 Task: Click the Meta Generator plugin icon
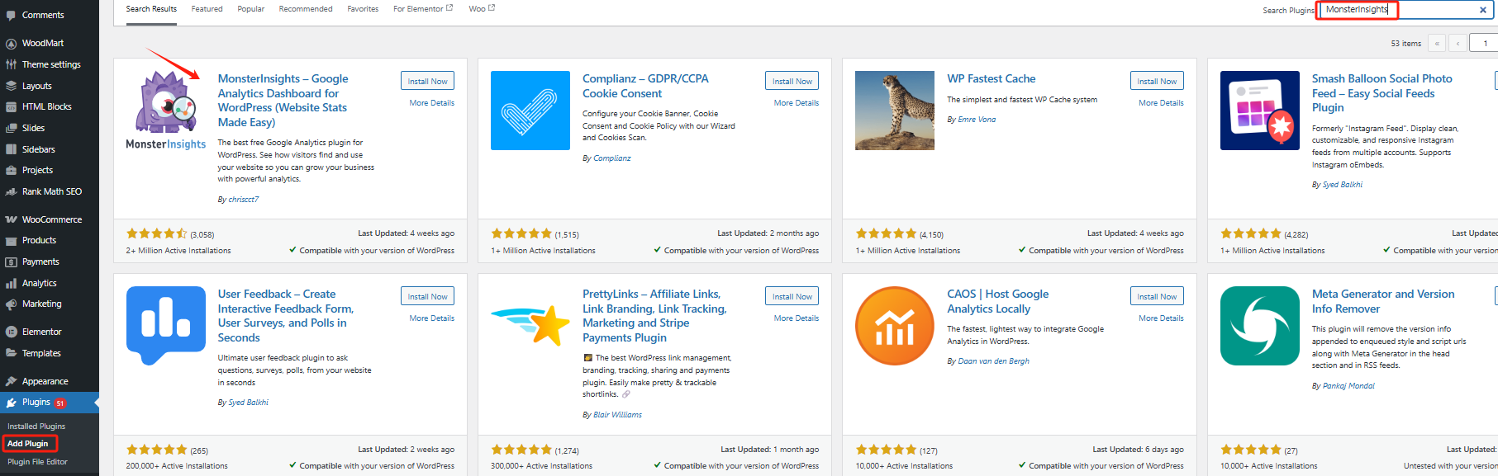tap(1260, 326)
